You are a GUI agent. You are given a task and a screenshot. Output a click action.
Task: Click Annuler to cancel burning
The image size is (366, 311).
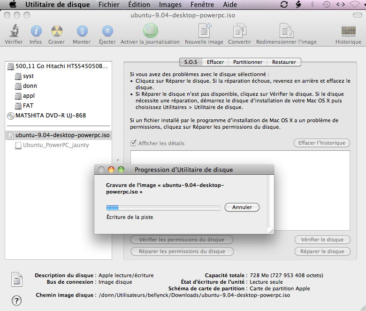[x=242, y=207]
